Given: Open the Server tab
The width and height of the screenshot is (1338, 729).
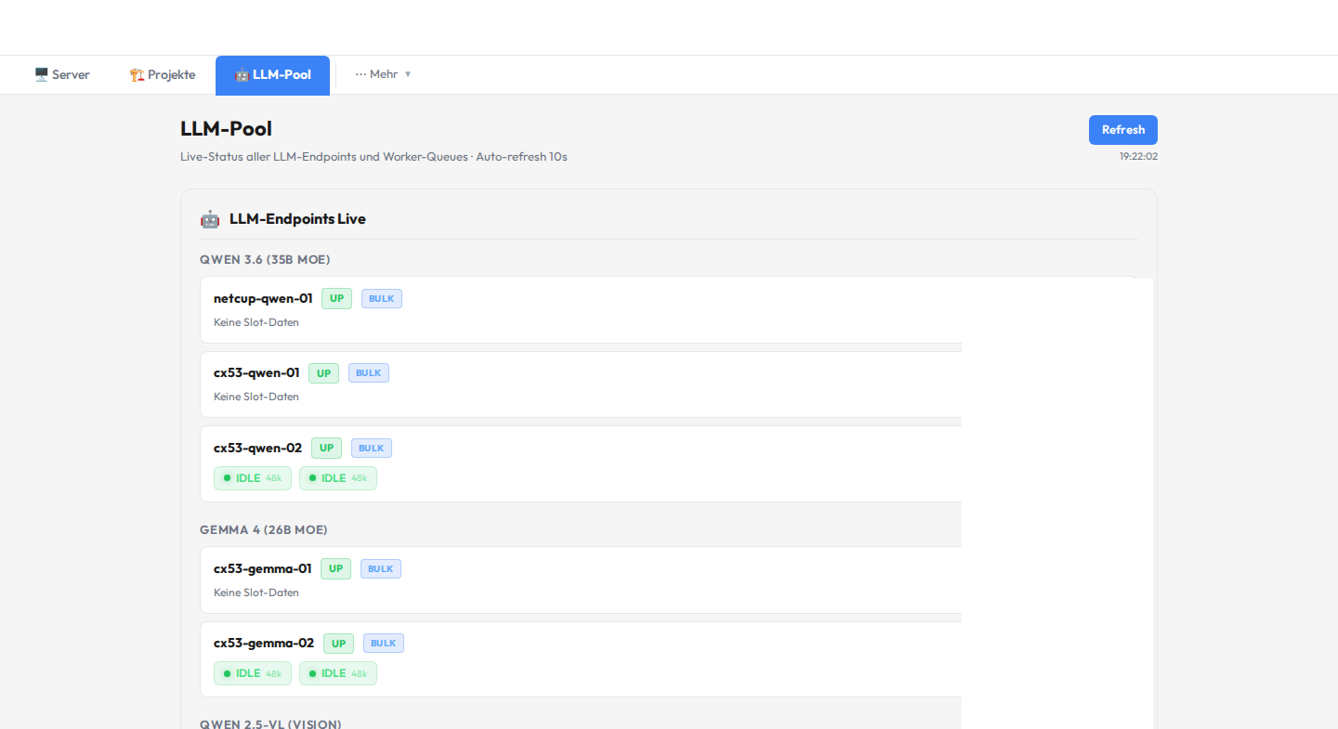Looking at the screenshot, I should point(62,74).
